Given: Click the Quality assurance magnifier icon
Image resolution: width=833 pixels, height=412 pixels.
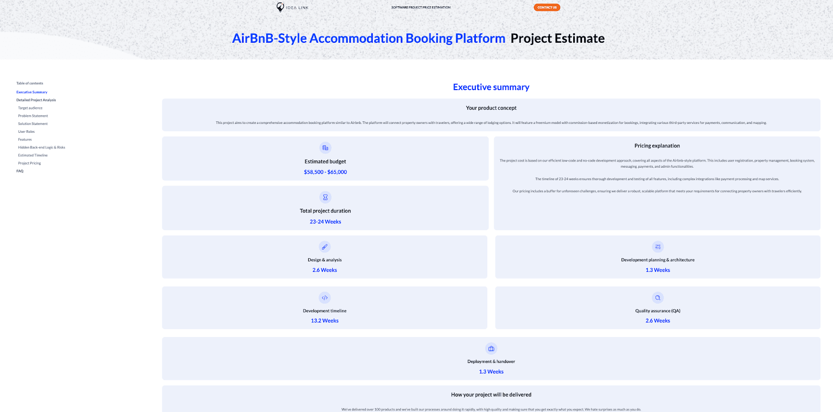Looking at the screenshot, I should (x=658, y=298).
